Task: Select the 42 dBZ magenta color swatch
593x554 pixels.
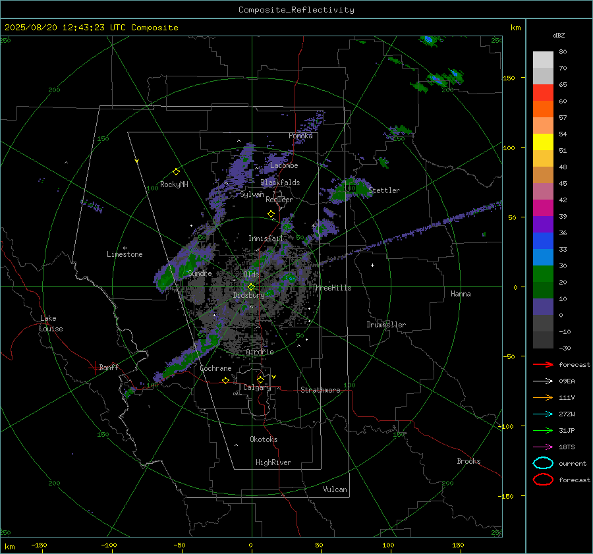Action: (x=543, y=208)
